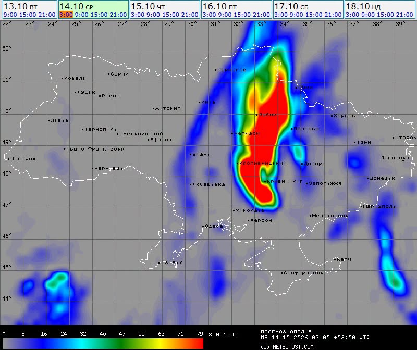
Task: Show the 21:00 forecast for 14.10 ср
Action: pos(118,15)
